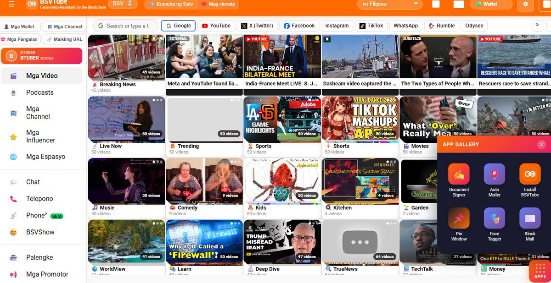Open the BTUBER profile card
Image resolution: width=551 pixels, height=283 pixels.
pos(41,56)
